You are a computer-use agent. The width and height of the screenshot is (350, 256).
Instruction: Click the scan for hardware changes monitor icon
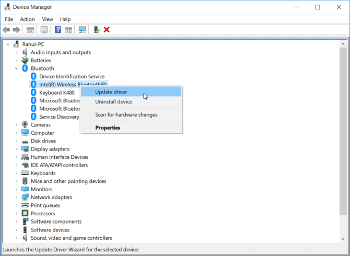(82, 30)
